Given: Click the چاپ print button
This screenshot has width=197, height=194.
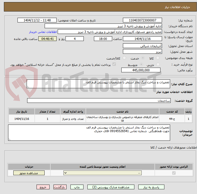Looking at the screenshot, I should point(77,187).
